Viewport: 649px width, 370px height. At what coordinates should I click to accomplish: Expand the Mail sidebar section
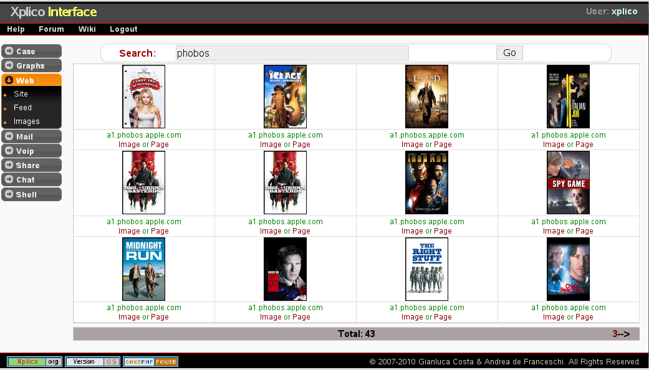coord(31,136)
